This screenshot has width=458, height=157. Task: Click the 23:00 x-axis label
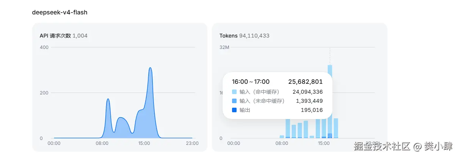pos(192,143)
